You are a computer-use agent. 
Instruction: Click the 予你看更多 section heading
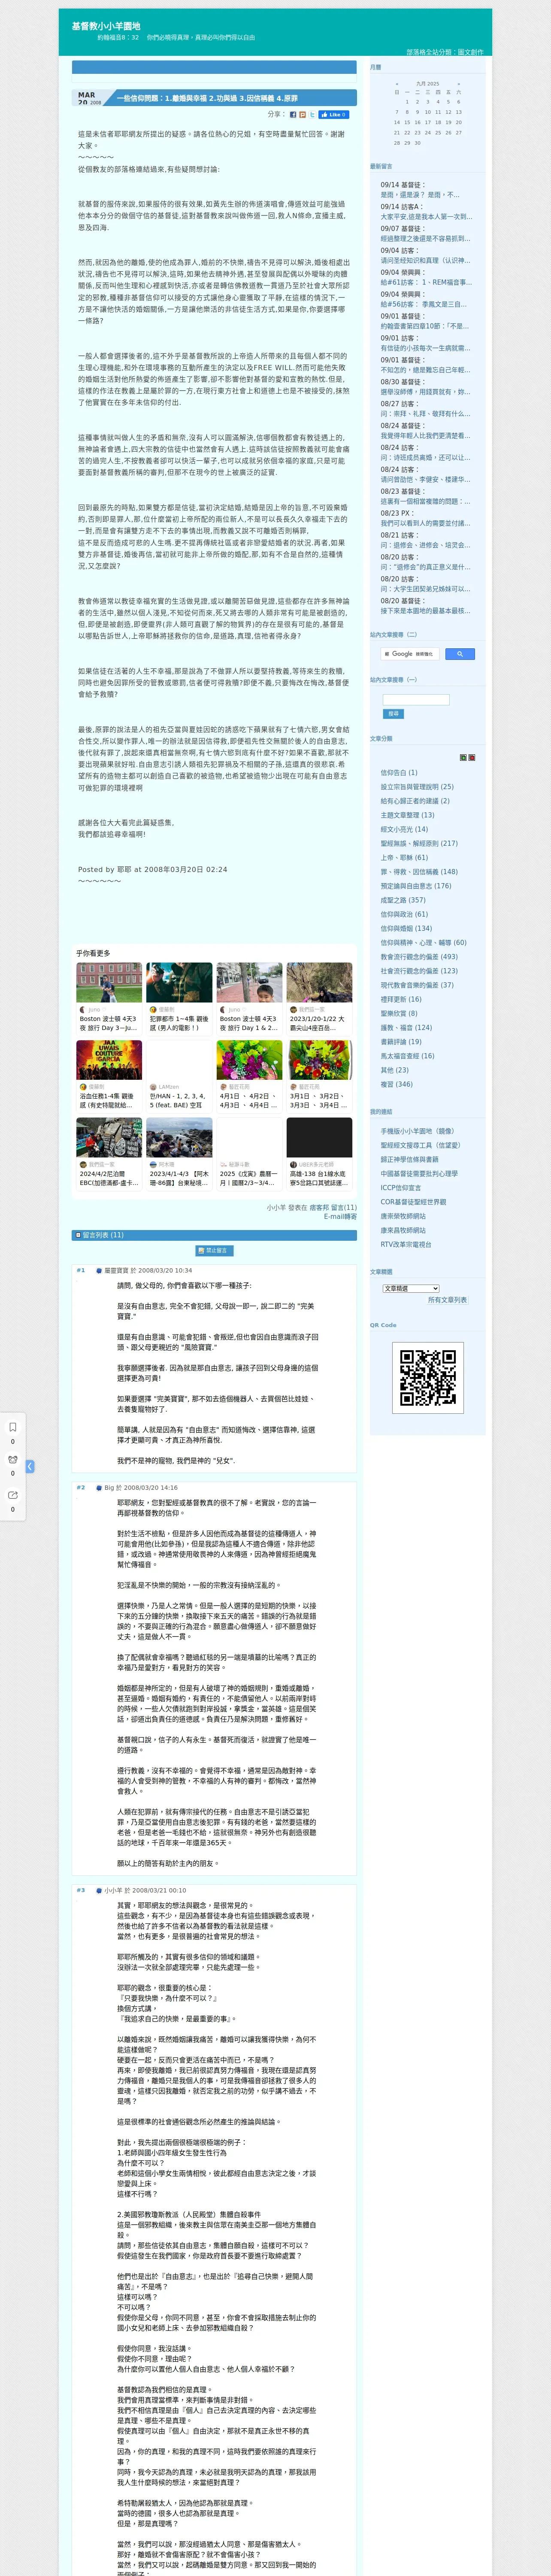tap(93, 954)
